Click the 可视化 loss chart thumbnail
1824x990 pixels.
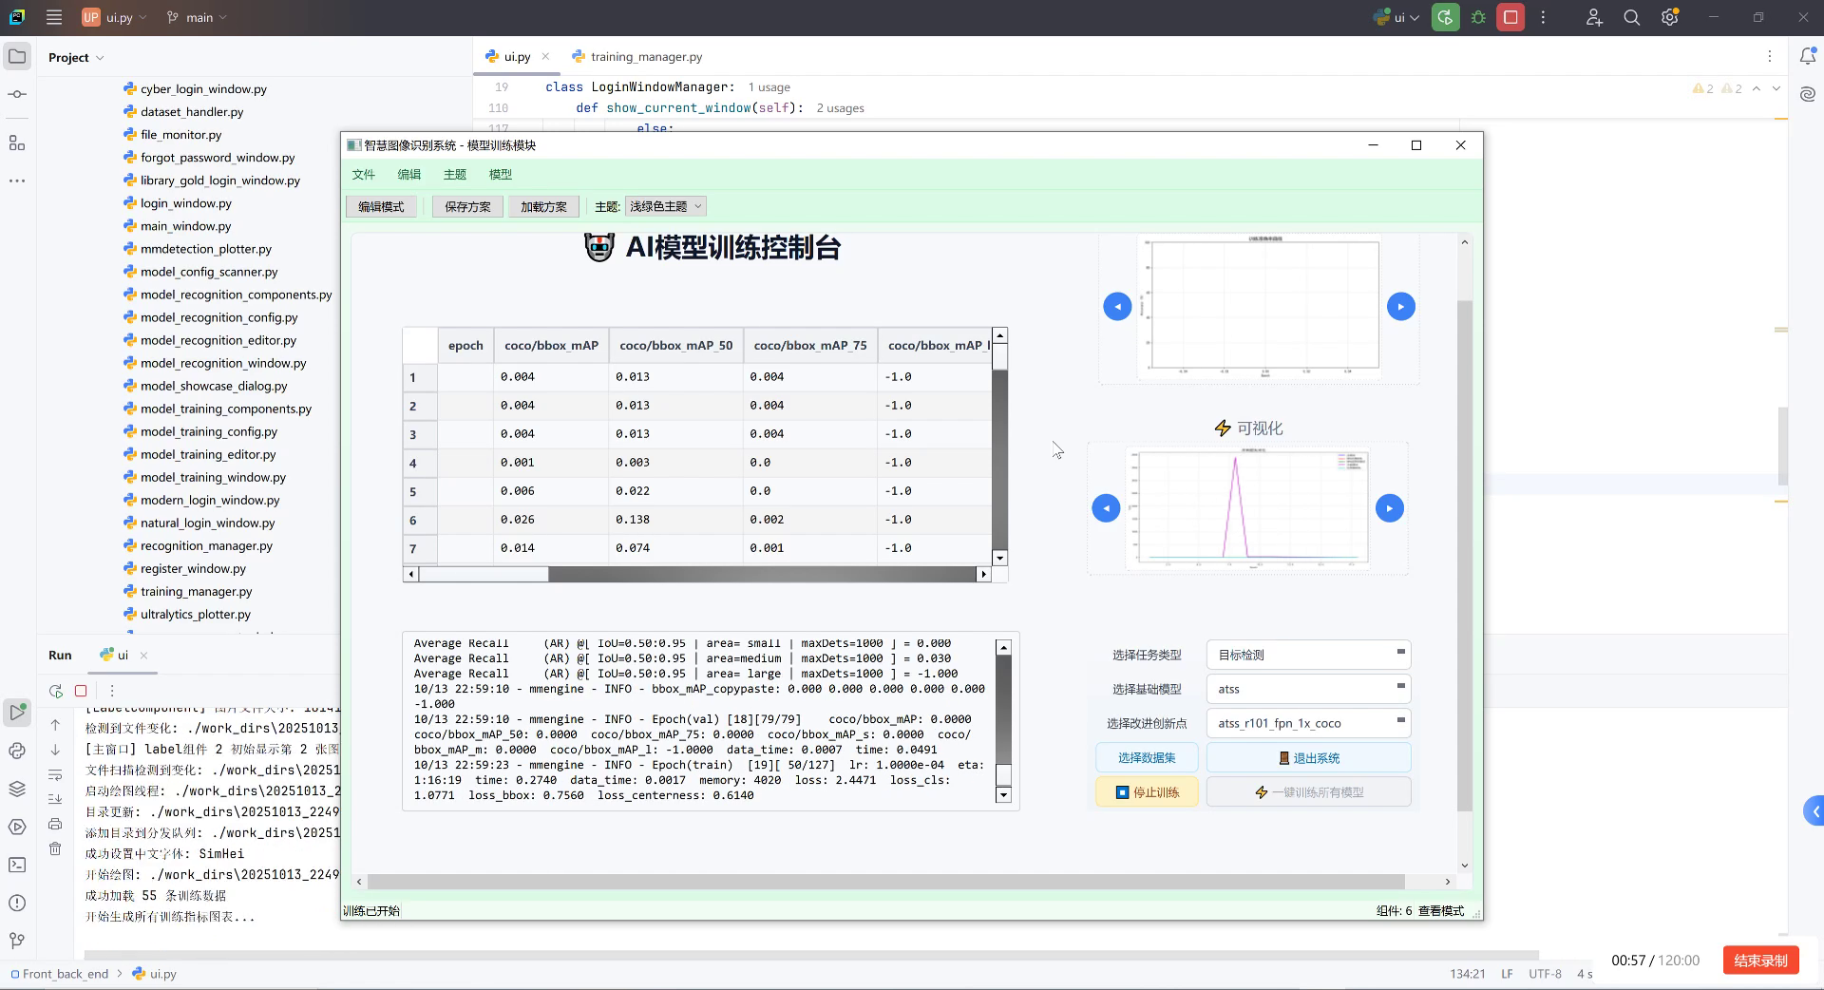pyautogui.click(x=1247, y=507)
